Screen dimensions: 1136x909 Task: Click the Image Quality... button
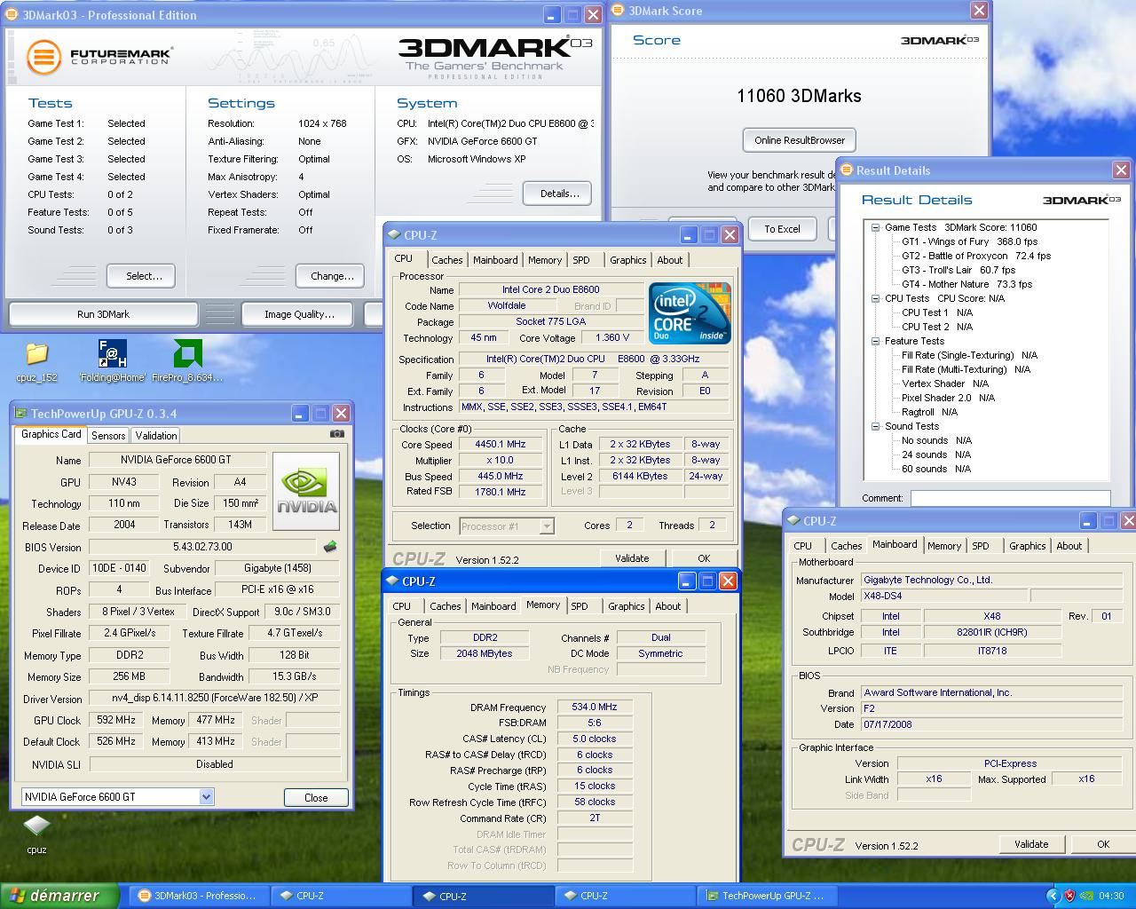coord(299,314)
